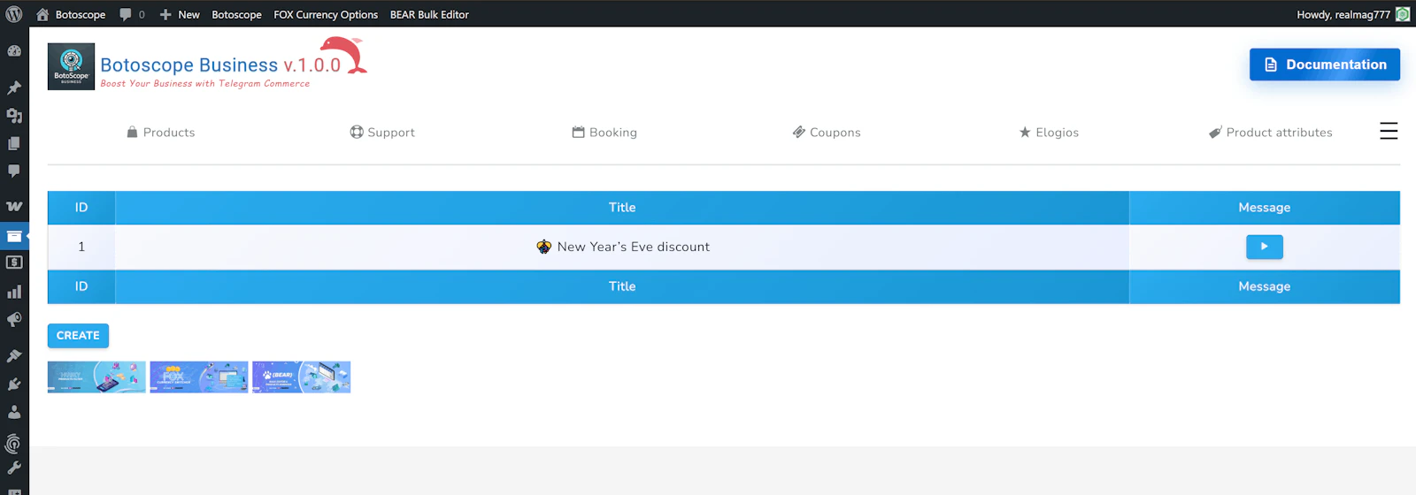
Task: Open the Pages sidebar icon
Action: click(14, 143)
